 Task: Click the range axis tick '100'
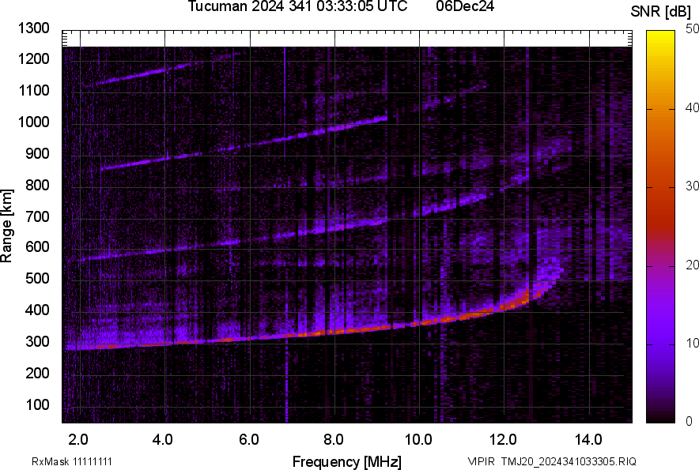coord(37,404)
